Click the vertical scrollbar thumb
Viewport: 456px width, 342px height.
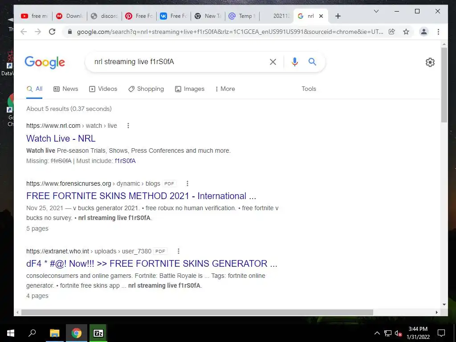pyautogui.click(x=444, y=85)
